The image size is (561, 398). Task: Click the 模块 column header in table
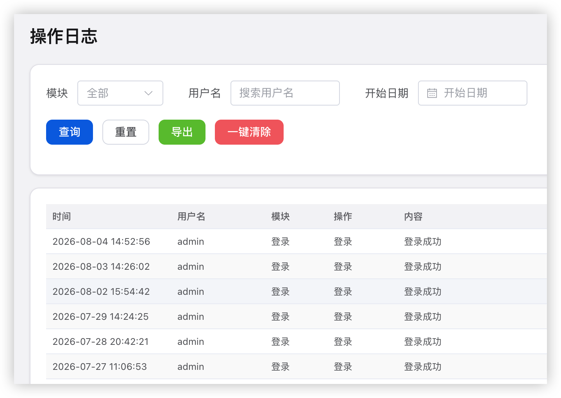click(x=280, y=217)
